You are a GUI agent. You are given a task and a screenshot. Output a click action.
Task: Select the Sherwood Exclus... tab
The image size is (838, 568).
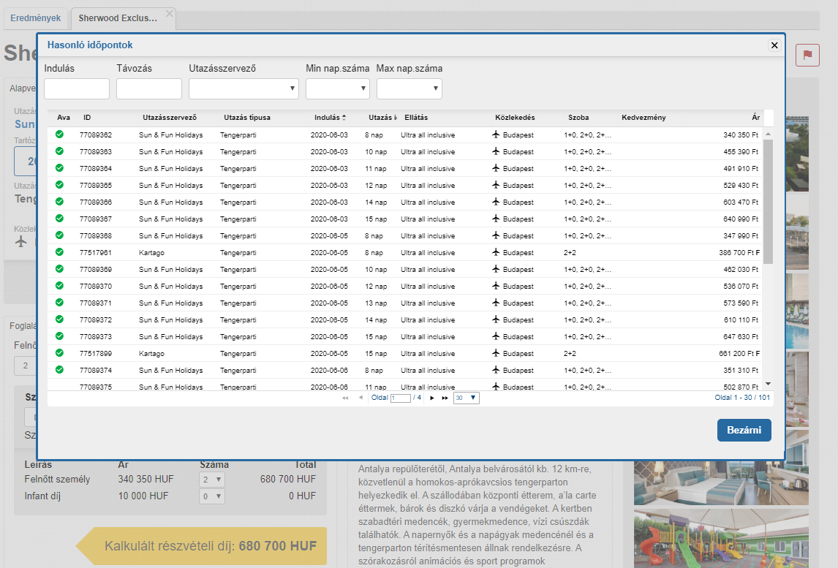(118, 18)
